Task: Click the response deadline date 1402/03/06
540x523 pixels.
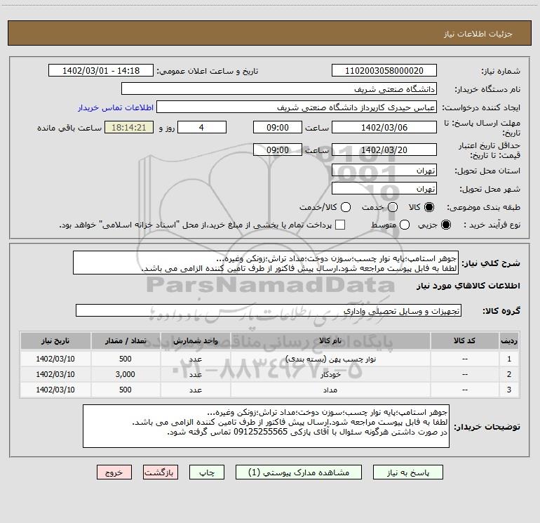Action: 384,127
